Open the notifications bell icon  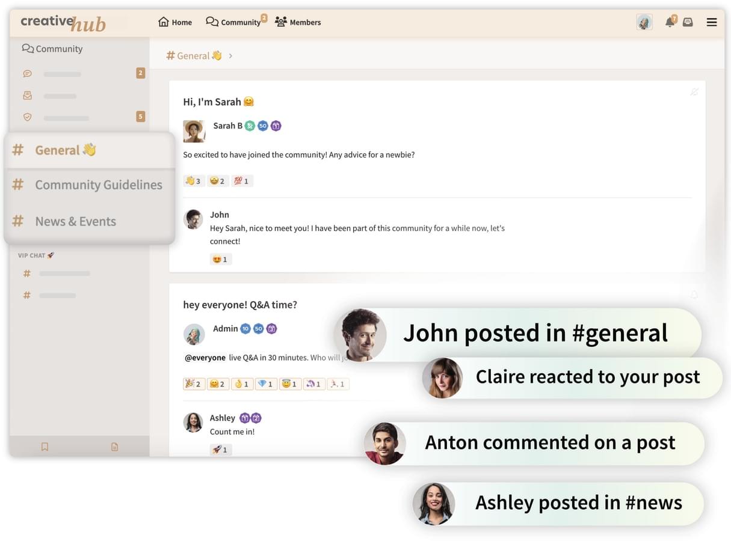[669, 22]
